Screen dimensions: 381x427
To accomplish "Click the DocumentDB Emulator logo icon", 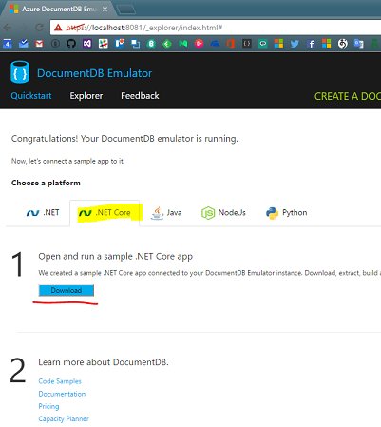I will click(20, 72).
